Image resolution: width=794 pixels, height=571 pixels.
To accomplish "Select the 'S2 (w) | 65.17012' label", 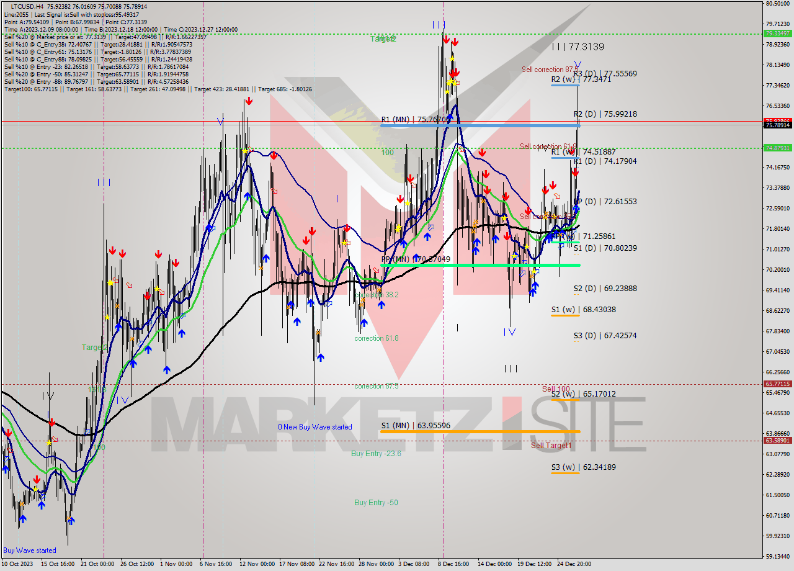I will [x=583, y=393].
